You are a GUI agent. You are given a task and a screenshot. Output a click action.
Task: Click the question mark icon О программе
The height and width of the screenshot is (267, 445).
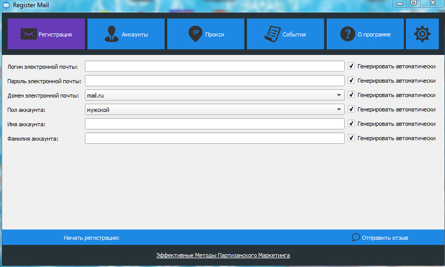(x=348, y=34)
